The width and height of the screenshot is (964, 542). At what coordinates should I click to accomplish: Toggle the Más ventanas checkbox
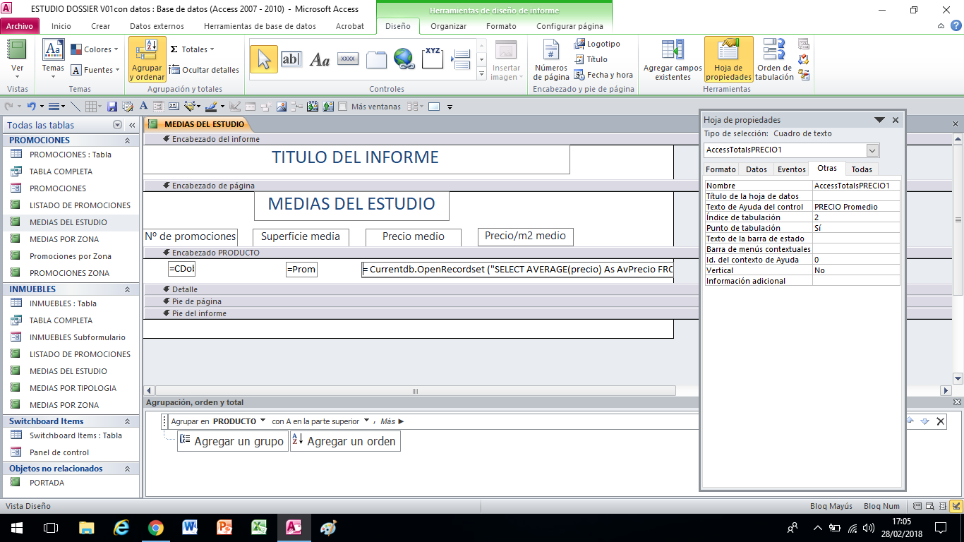point(343,107)
